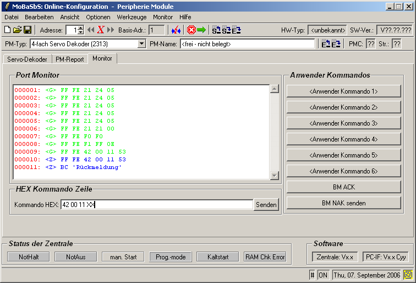
Task: Click the save diskette icon
Action: 27,30
